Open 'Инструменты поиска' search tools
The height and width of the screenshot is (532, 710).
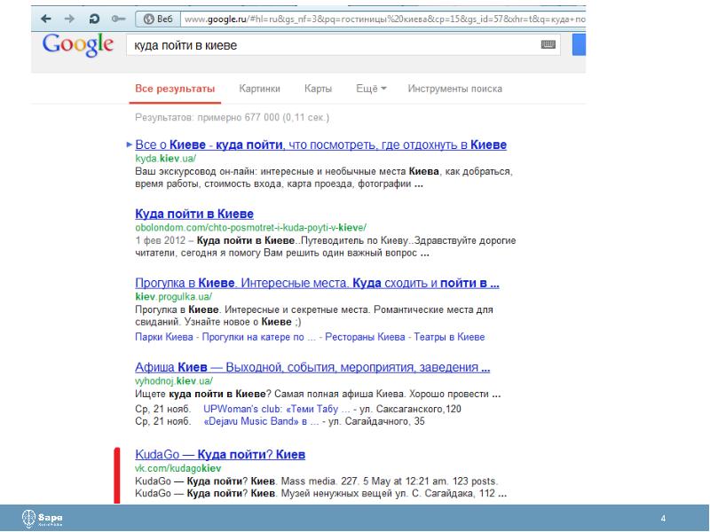click(x=454, y=89)
